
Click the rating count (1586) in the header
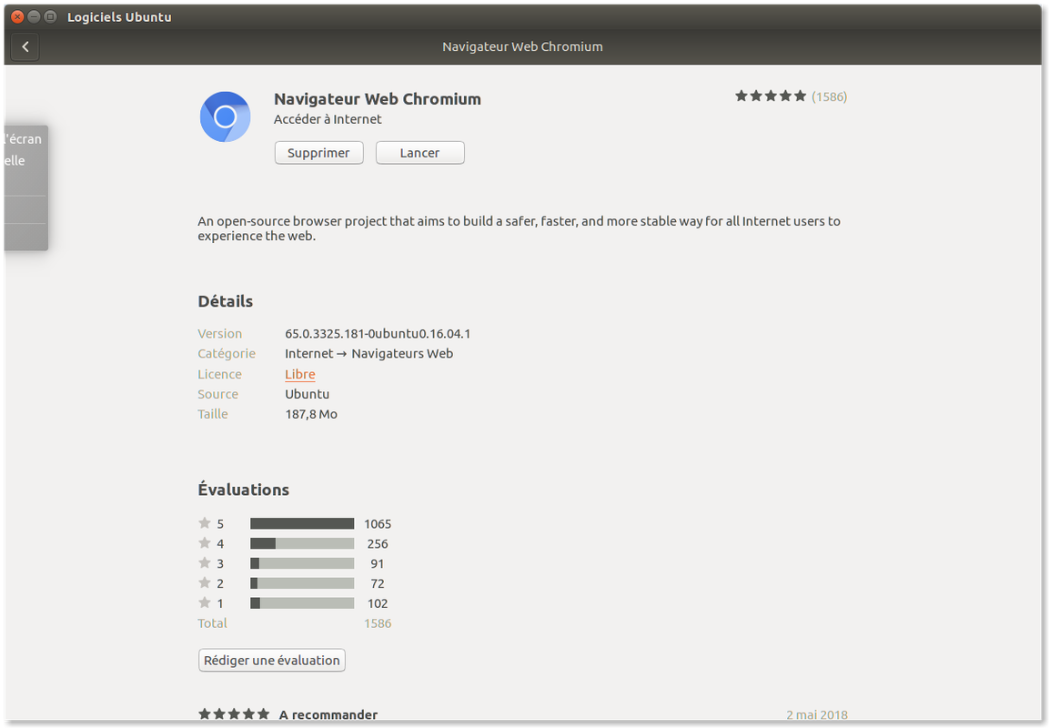(x=830, y=97)
